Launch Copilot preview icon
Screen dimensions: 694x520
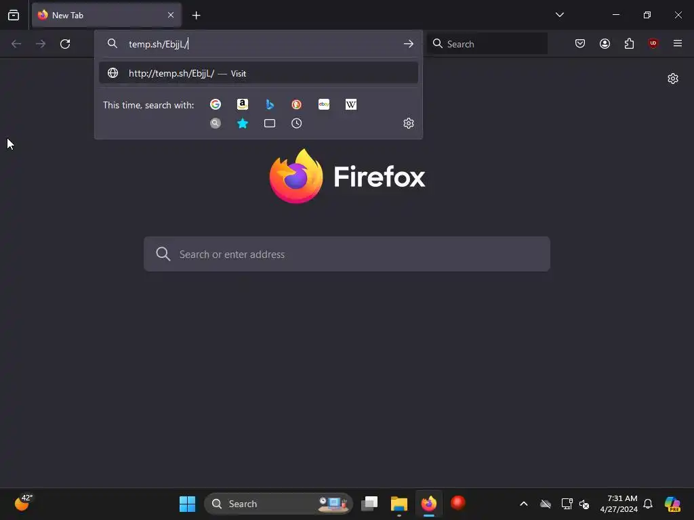[672, 504]
